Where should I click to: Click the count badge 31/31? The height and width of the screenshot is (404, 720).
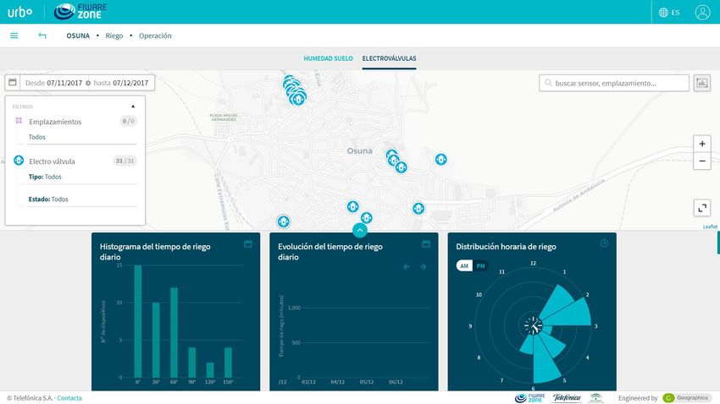coord(125,161)
